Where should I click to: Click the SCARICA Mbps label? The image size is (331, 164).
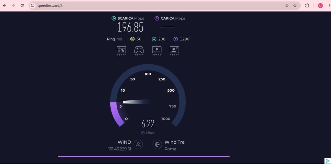(131, 18)
